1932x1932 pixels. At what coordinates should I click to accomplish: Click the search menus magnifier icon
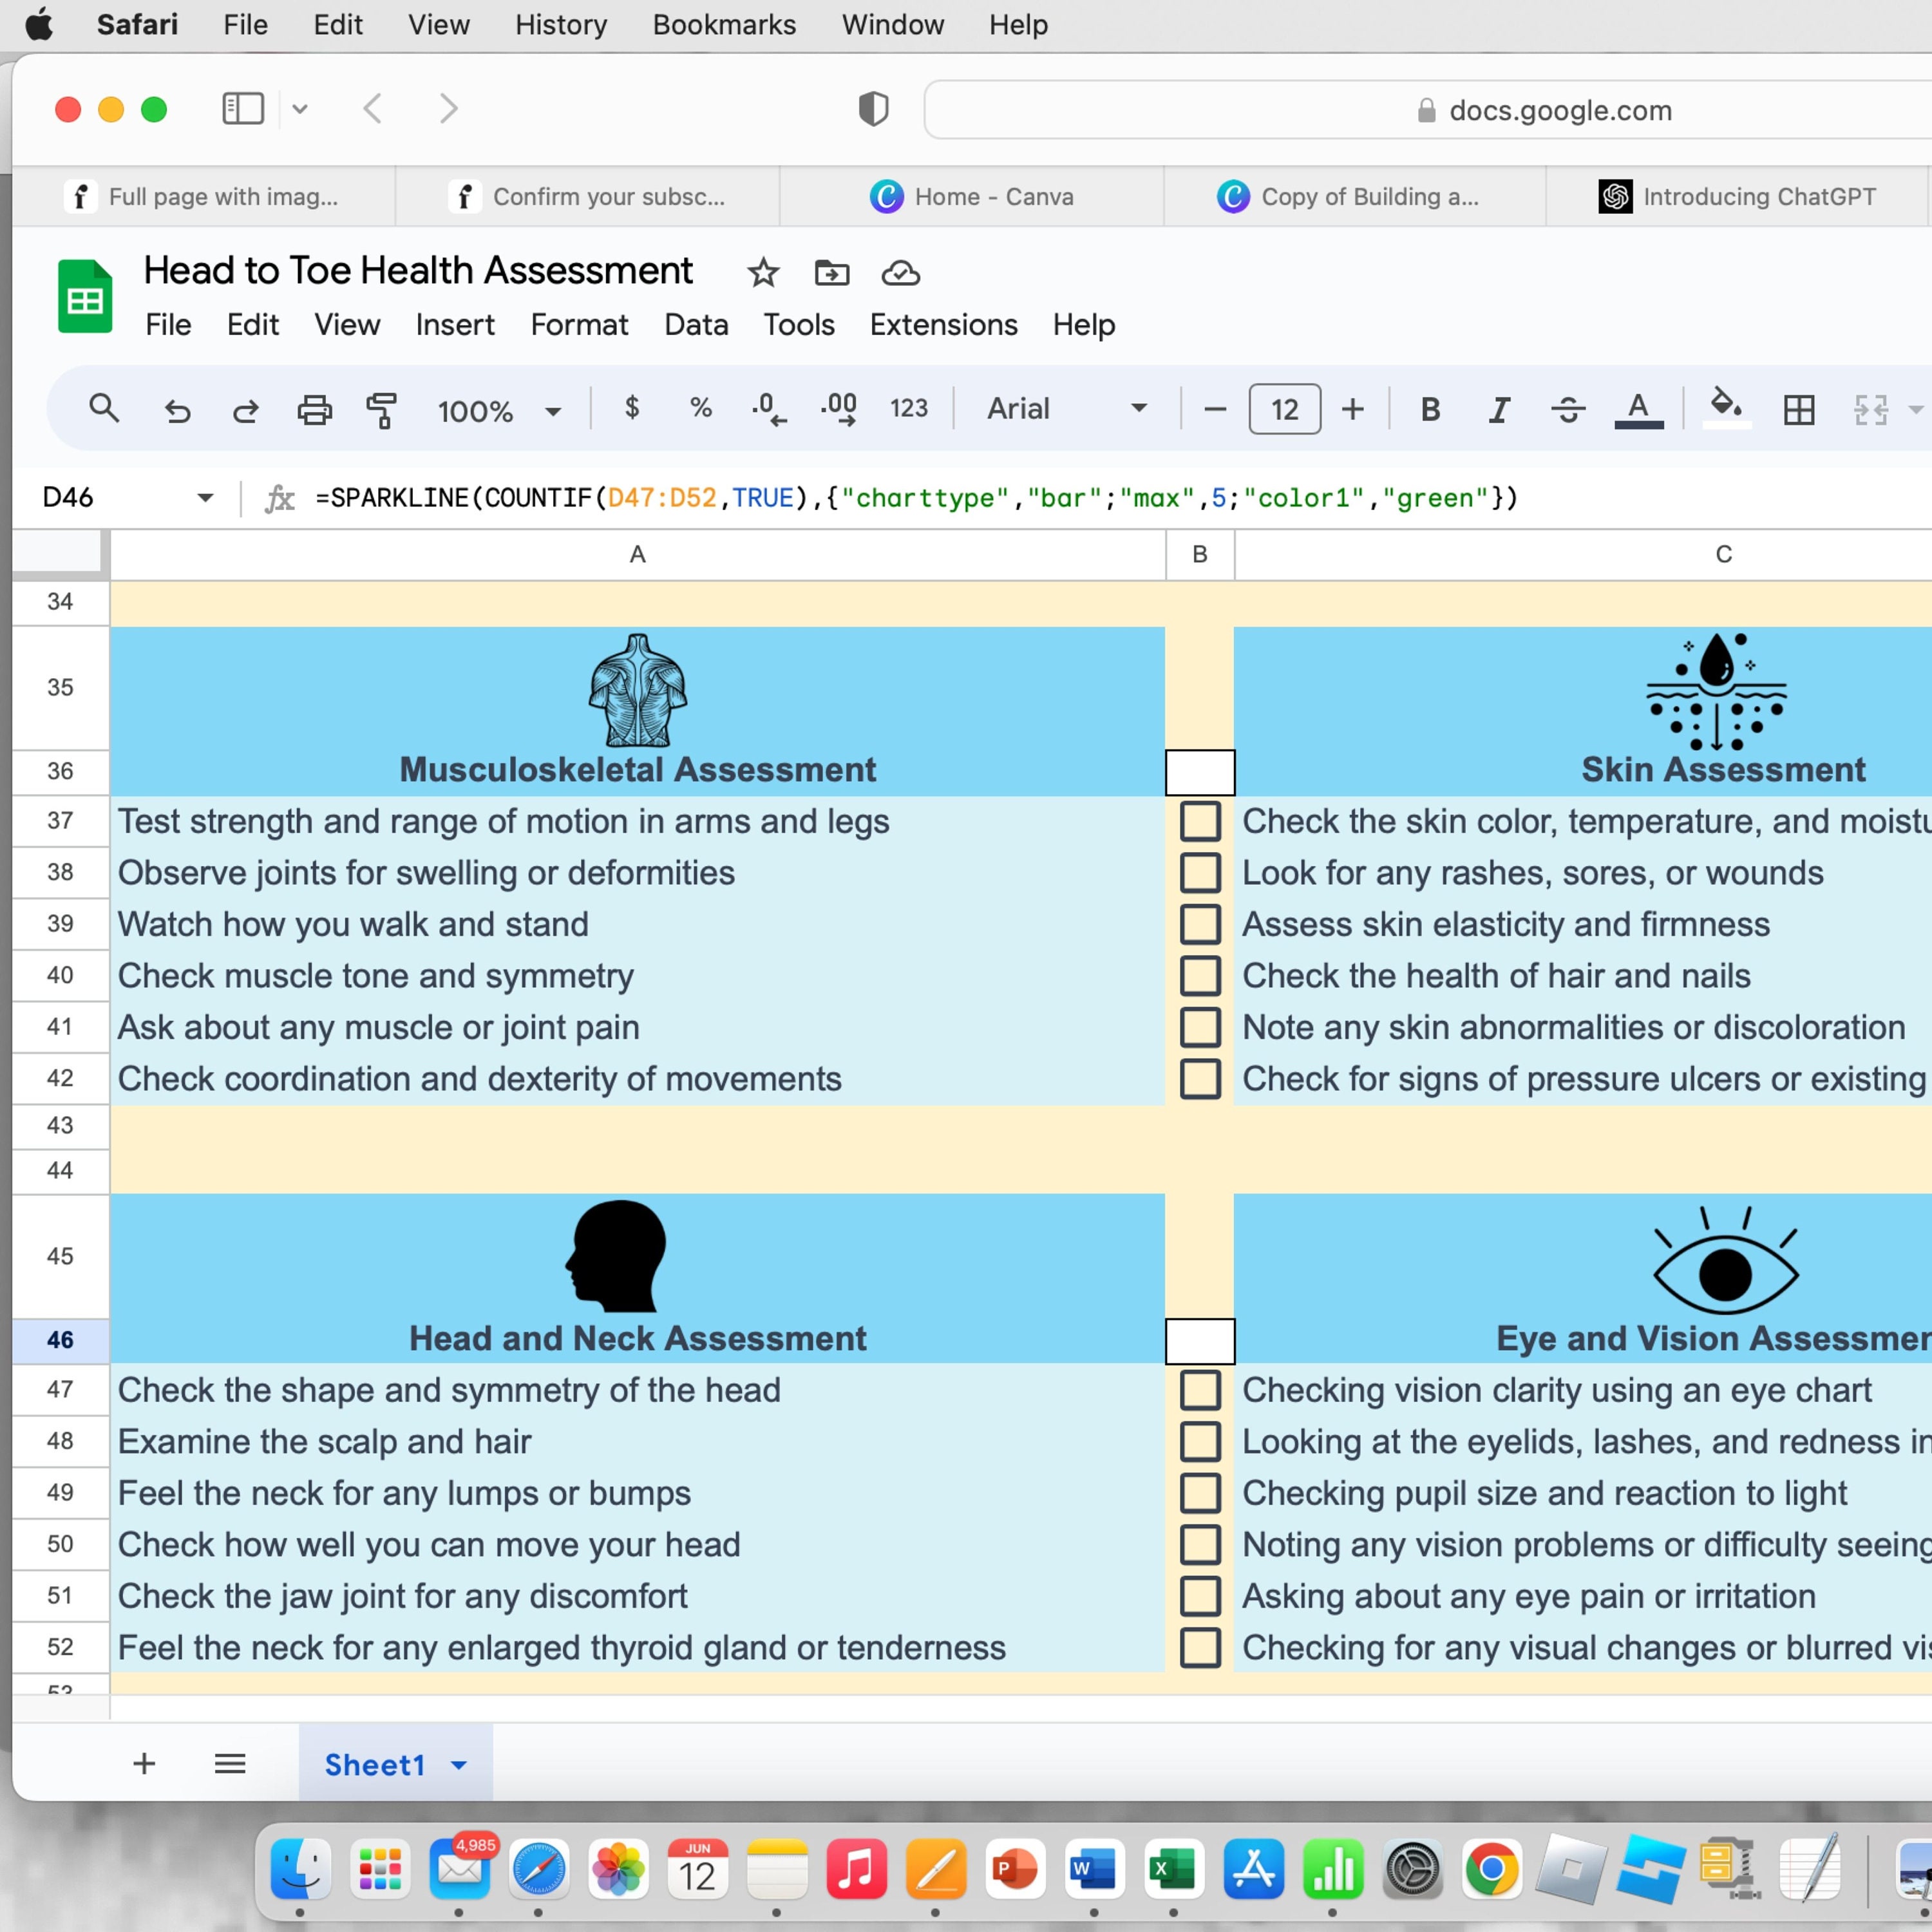coord(104,409)
